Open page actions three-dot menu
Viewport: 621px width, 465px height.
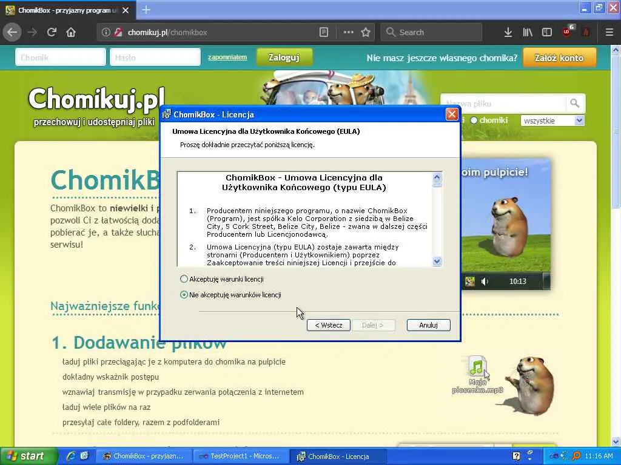point(348,32)
